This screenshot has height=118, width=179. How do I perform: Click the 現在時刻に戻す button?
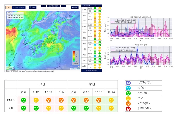[53, 6]
